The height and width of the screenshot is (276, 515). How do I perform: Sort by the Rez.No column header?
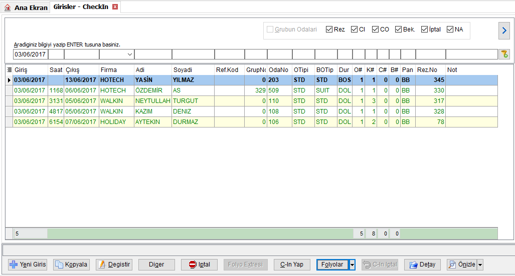(431, 69)
